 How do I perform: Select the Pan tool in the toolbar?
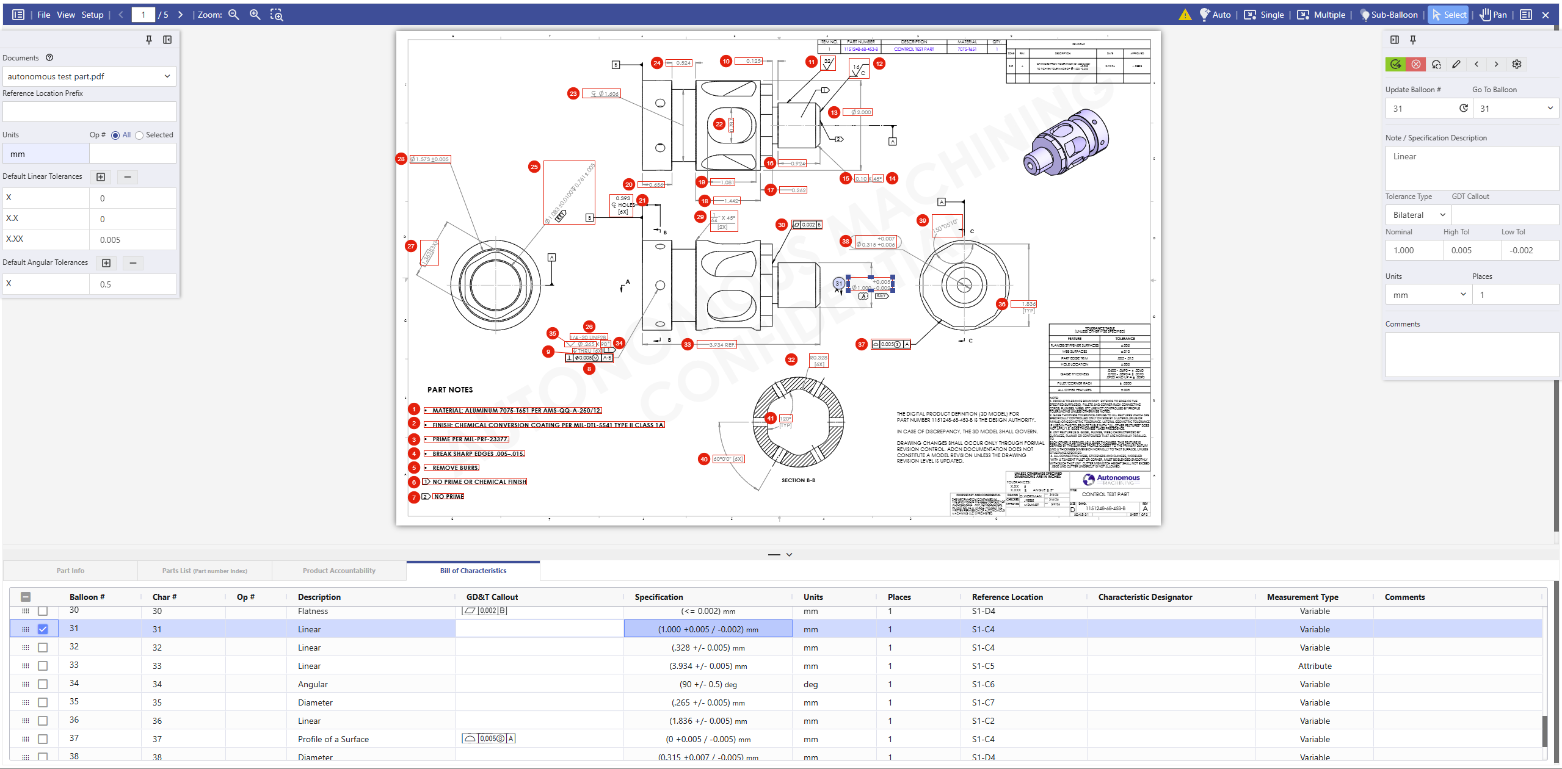1492,14
